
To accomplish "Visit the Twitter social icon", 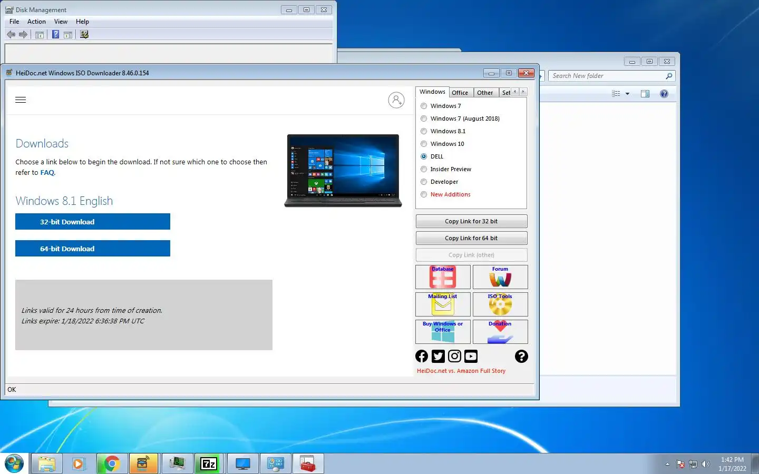I will [438, 356].
